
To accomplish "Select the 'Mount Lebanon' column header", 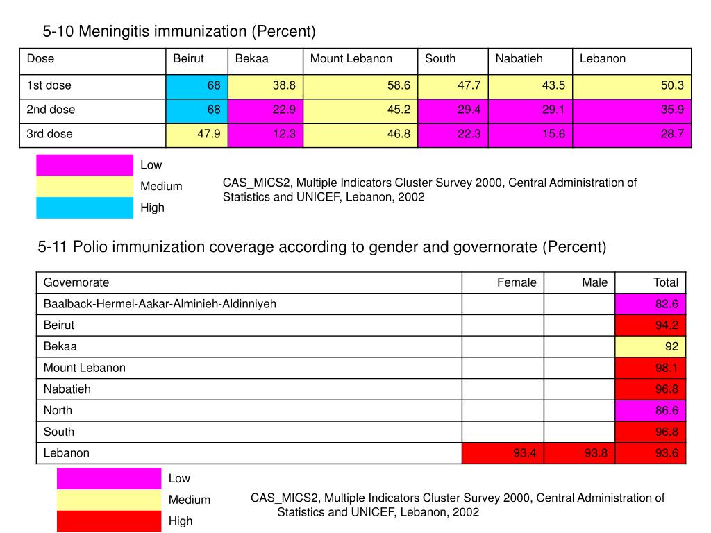I will point(360,61).
